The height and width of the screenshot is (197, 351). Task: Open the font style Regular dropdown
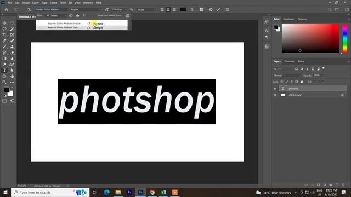pyautogui.click(x=100, y=10)
